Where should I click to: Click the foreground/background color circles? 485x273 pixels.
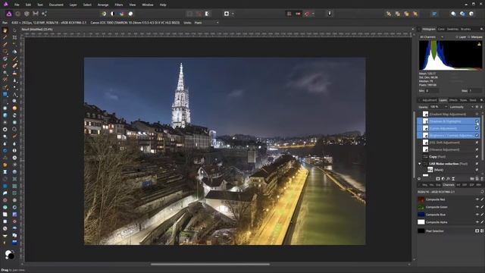tap(10, 255)
